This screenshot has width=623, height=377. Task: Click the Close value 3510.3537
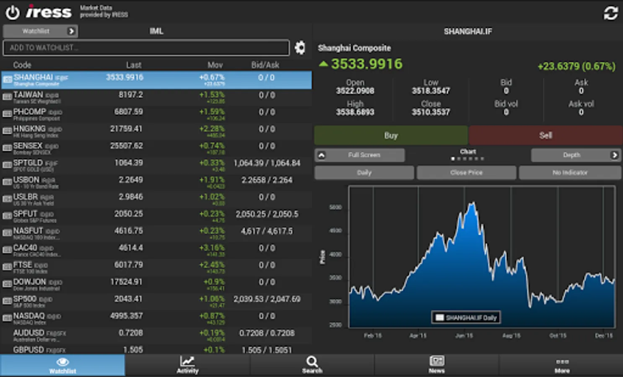click(431, 112)
